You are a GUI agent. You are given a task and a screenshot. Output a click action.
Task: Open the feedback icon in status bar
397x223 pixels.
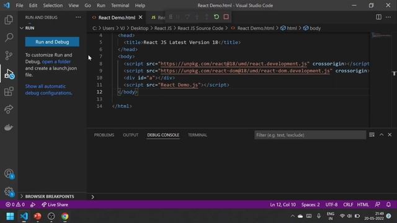(x=378, y=204)
